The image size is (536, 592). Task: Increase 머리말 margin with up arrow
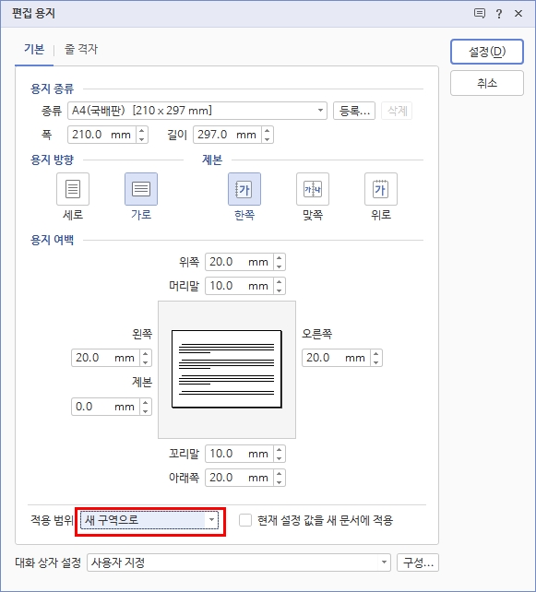280,282
